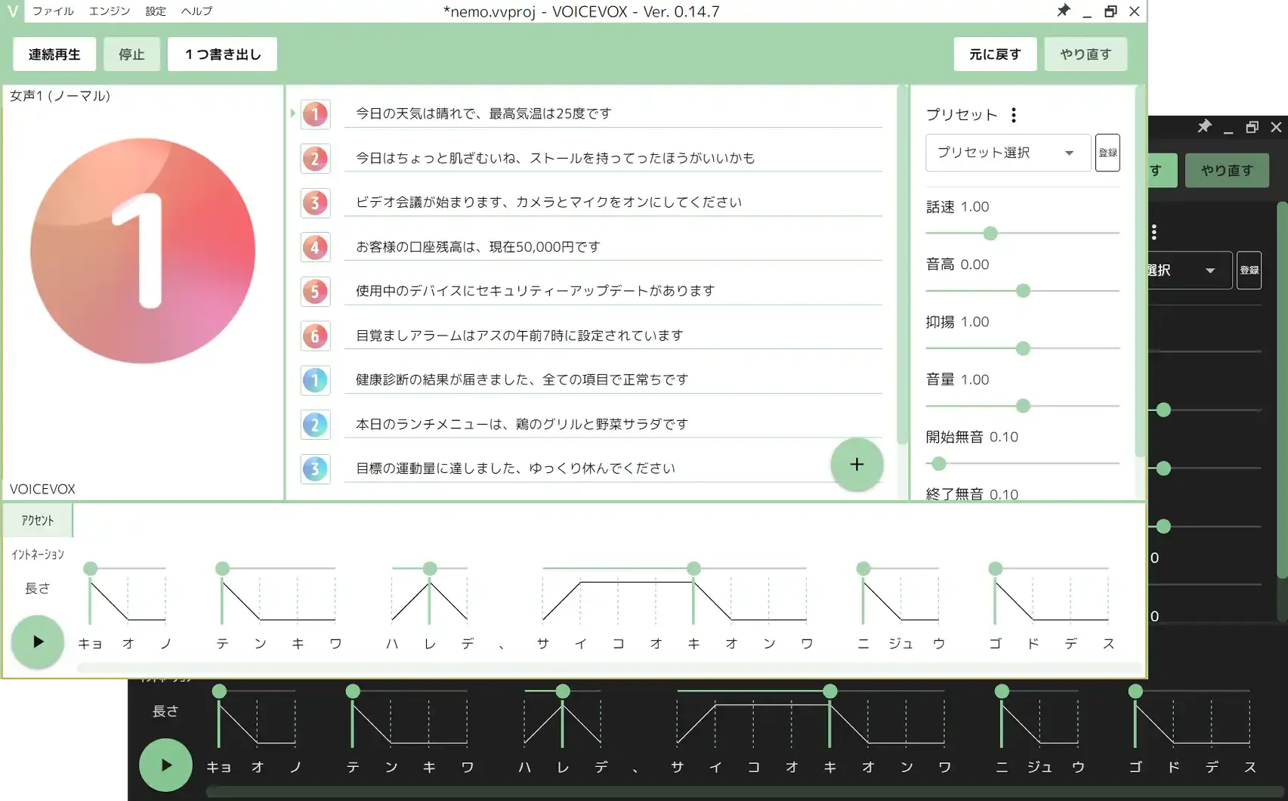
Task: Click the 停止 button
Action: click(131, 54)
